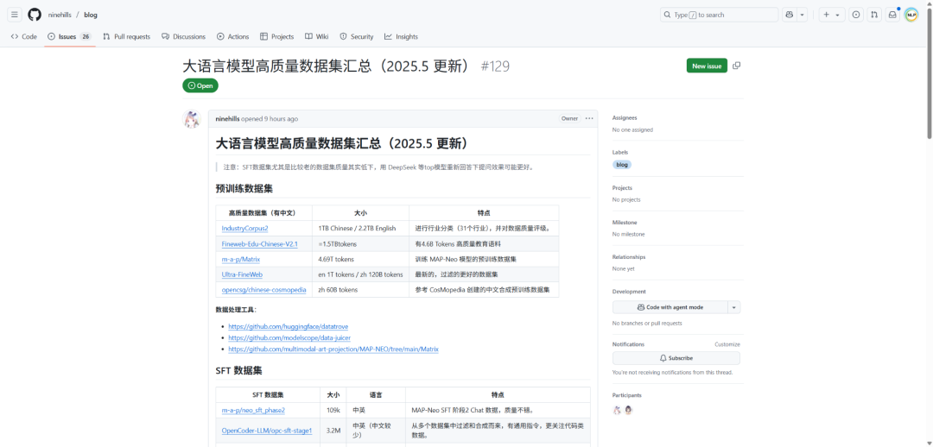Image resolution: width=933 pixels, height=447 pixels.
Task: Open the modelscope/data-juicer GitHub URL
Action: [289, 337]
